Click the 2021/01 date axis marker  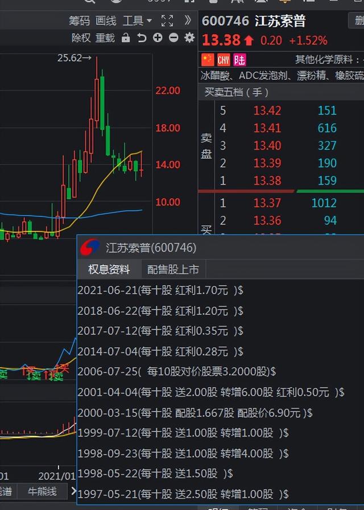tap(56, 476)
